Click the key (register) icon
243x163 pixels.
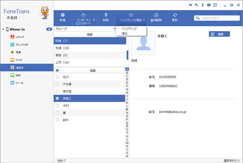[x=196, y=5]
